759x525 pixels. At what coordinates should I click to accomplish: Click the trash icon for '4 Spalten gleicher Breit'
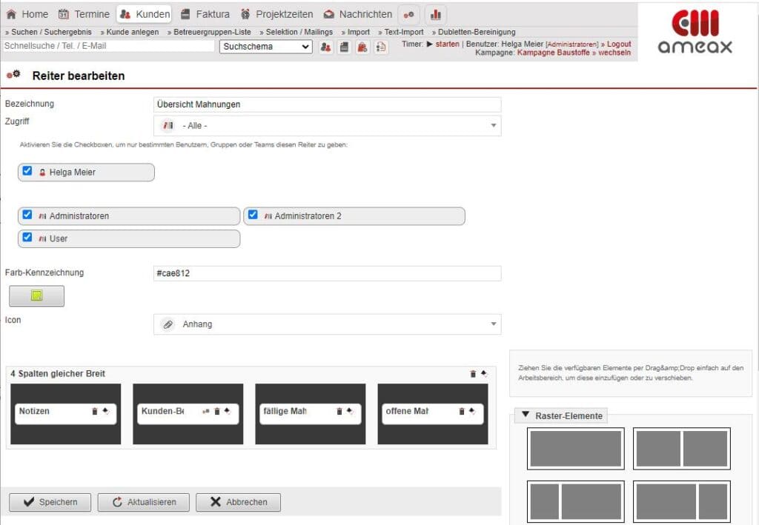point(474,374)
